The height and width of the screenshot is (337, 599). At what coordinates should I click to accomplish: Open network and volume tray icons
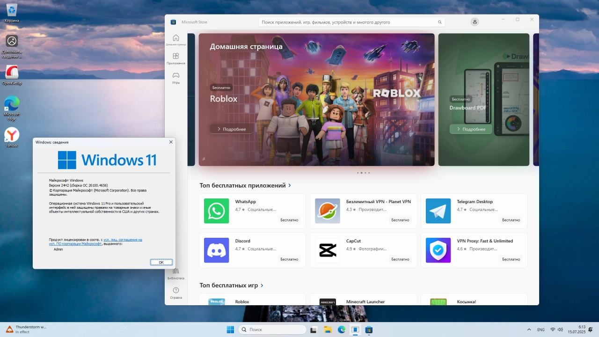click(557, 330)
